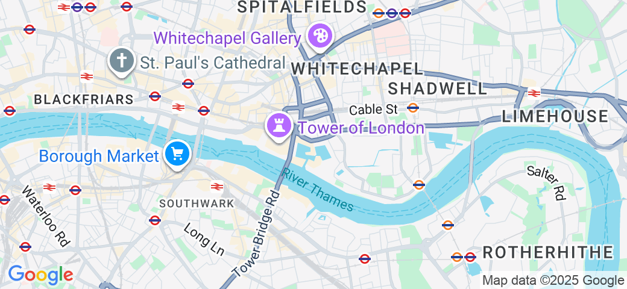Open the Tower of London castle pin

[x=279, y=126]
